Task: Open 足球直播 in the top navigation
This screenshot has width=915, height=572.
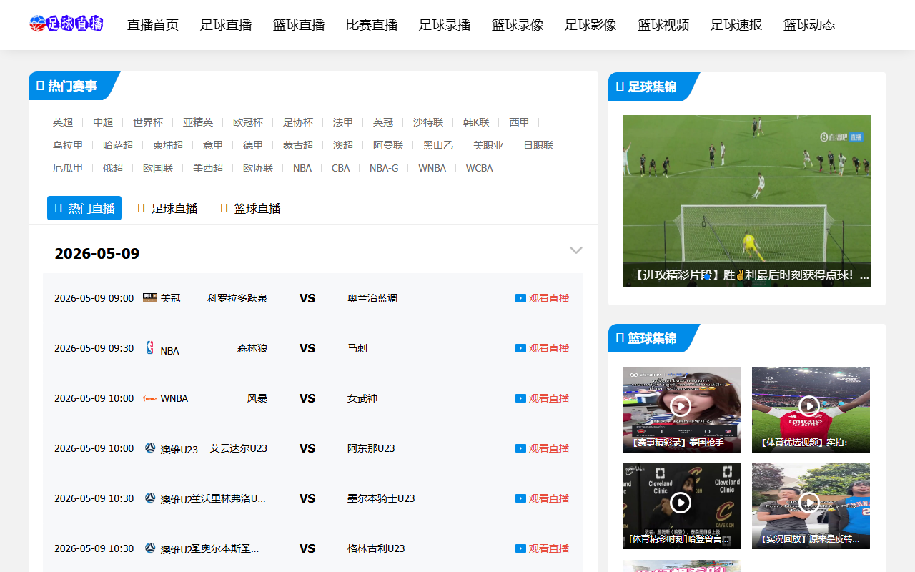Action: [226, 25]
